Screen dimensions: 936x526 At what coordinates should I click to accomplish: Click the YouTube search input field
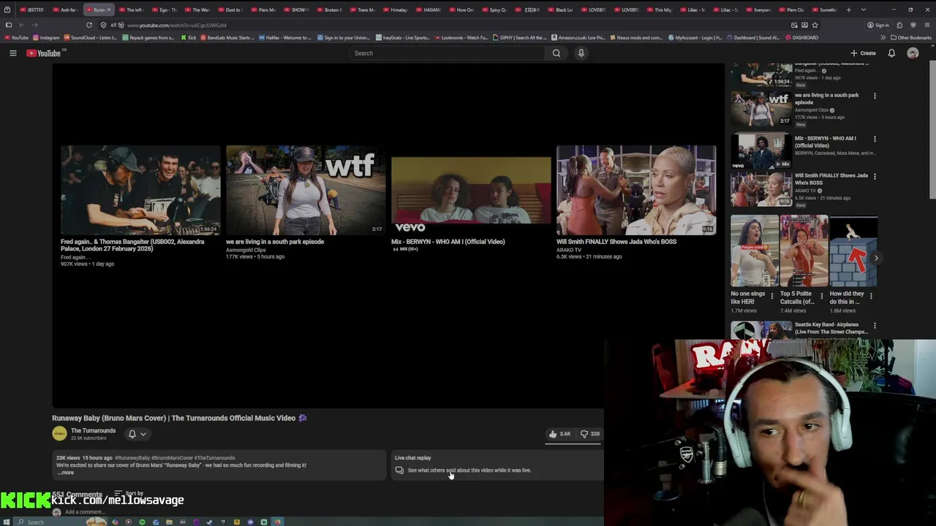(446, 53)
